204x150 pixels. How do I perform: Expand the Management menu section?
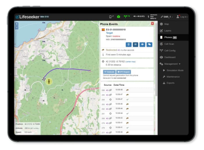click(x=172, y=64)
